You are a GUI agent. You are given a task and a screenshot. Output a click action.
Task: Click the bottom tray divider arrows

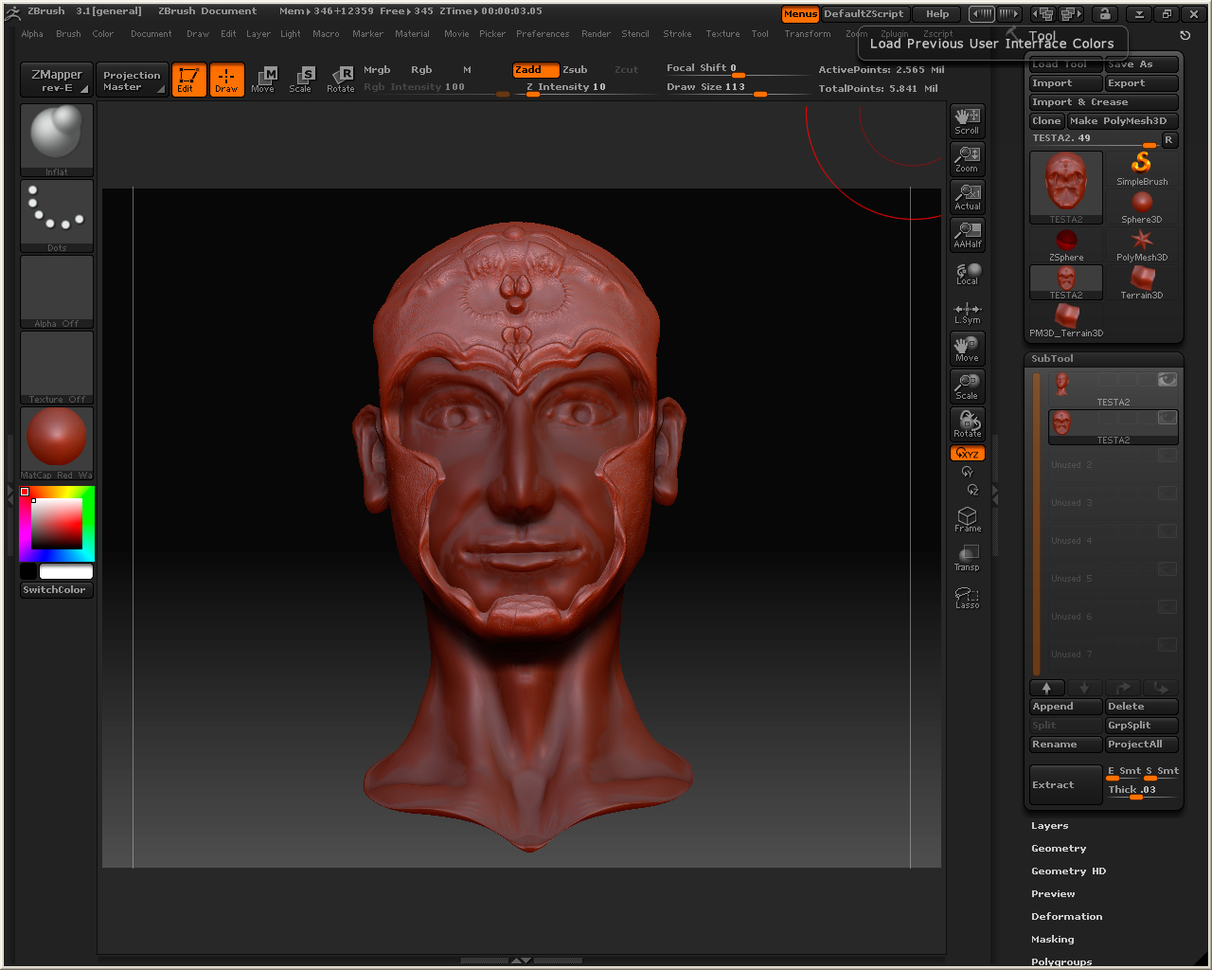[521, 961]
